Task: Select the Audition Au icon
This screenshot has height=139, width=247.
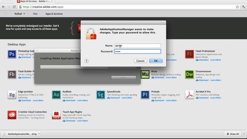Action: [56, 95]
